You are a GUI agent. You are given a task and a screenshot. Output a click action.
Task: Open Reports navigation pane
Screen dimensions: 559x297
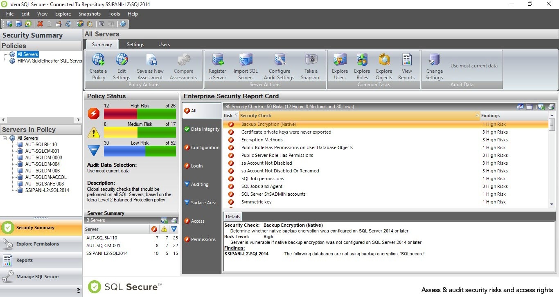tap(41, 260)
